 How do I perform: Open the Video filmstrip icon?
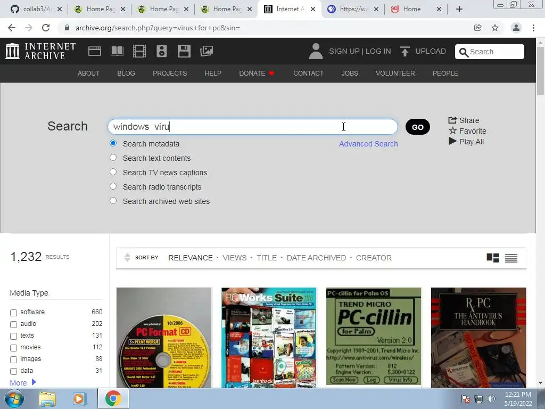139,51
